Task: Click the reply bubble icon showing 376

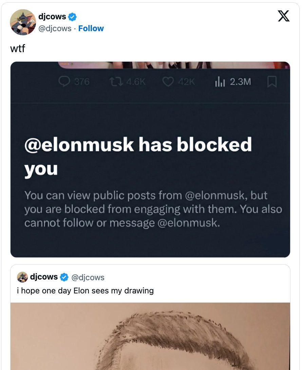Action: click(64, 82)
